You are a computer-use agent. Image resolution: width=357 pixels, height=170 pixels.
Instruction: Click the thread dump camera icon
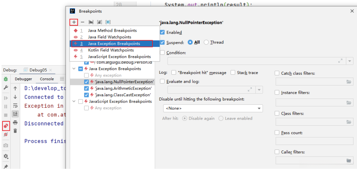(x=6, y=145)
